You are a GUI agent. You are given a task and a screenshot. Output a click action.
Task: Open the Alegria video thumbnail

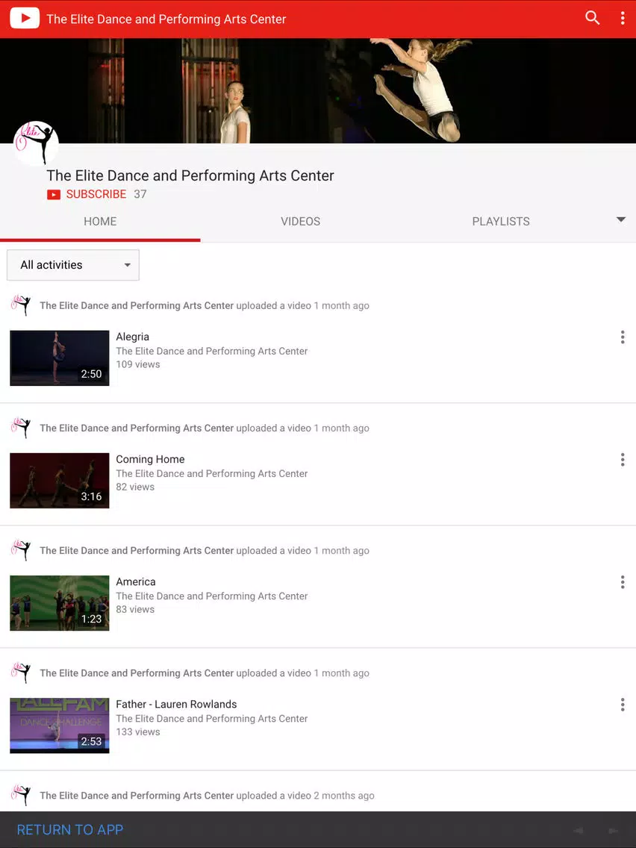pyautogui.click(x=60, y=358)
